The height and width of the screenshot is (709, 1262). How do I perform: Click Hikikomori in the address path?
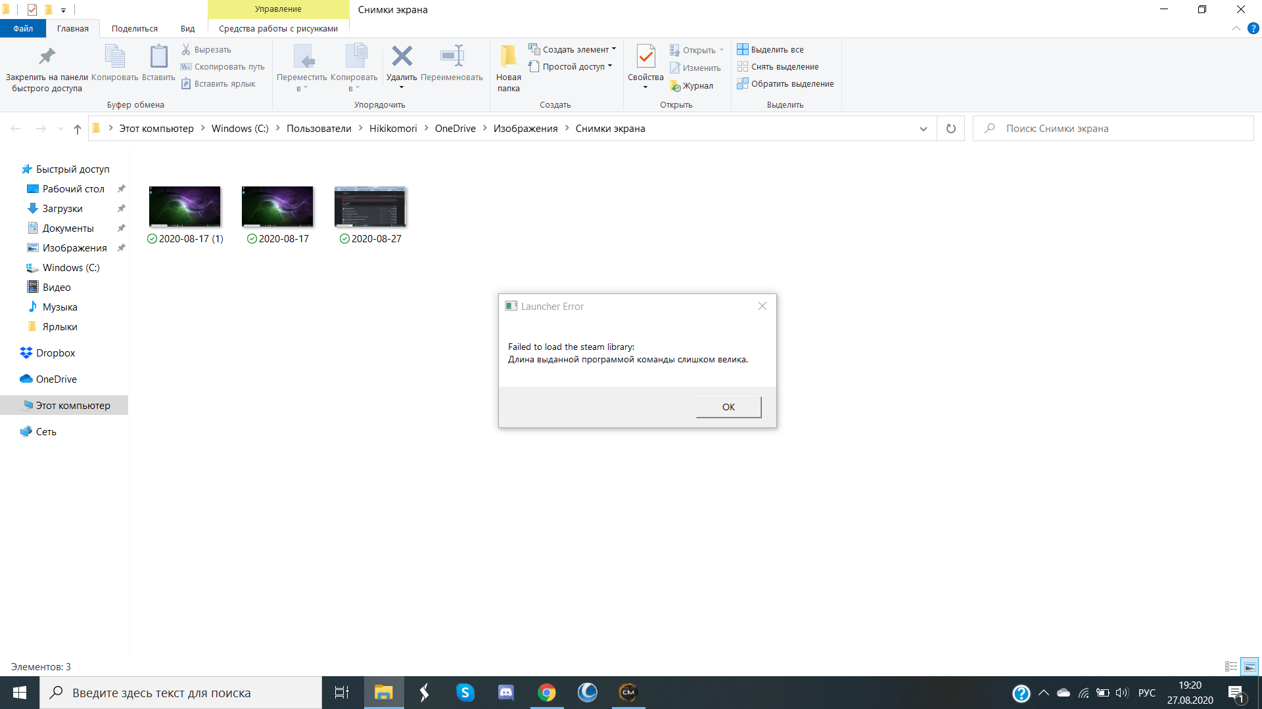pyautogui.click(x=393, y=129)
